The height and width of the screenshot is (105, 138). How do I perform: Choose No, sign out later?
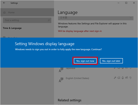click(x=111, y=61)
